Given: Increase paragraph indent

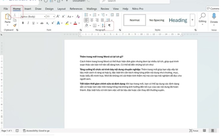Looking at the screenshot, I should click(x=117, y=15).
